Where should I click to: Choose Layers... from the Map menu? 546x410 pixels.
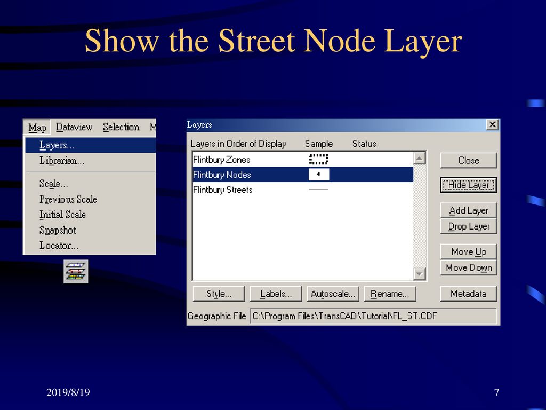click(x=91, y=145)
